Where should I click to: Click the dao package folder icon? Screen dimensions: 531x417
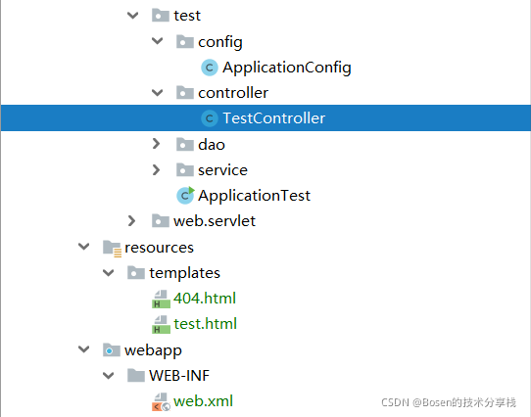tap(185, 144)
